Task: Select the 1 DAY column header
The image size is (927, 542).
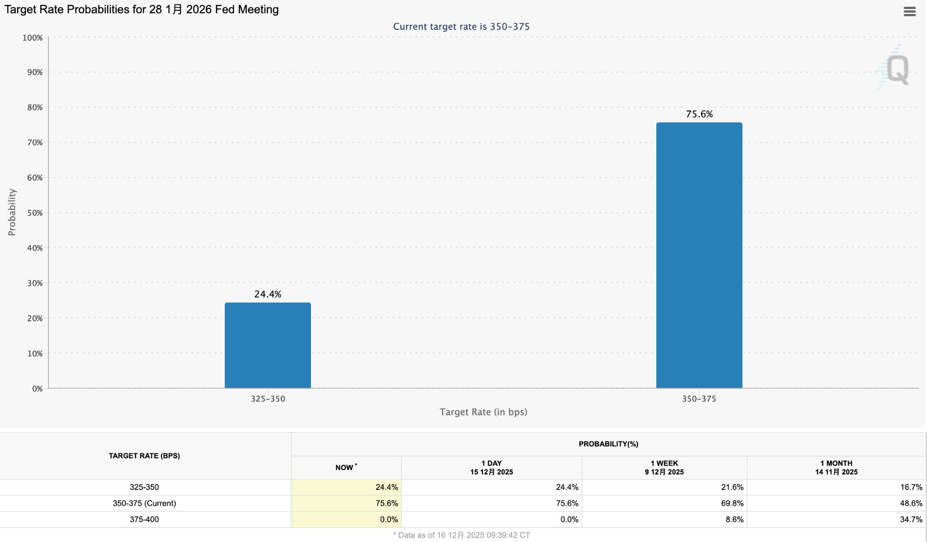Action: tap(492, 467)
